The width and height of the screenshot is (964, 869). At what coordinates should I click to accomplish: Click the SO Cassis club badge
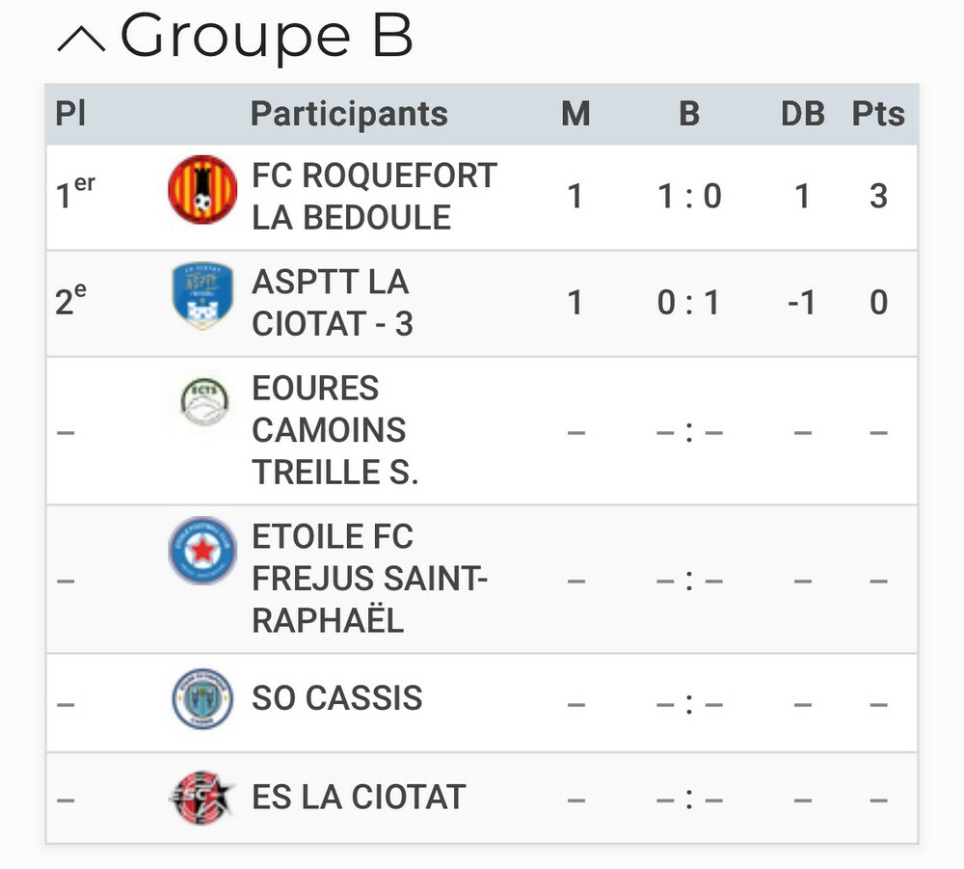202,699
